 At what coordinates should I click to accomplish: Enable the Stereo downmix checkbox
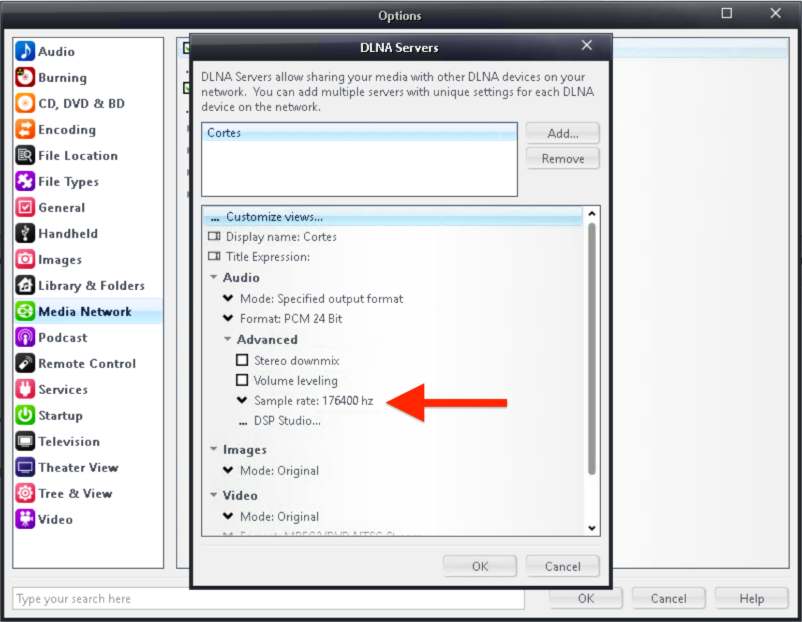(242, 360)
